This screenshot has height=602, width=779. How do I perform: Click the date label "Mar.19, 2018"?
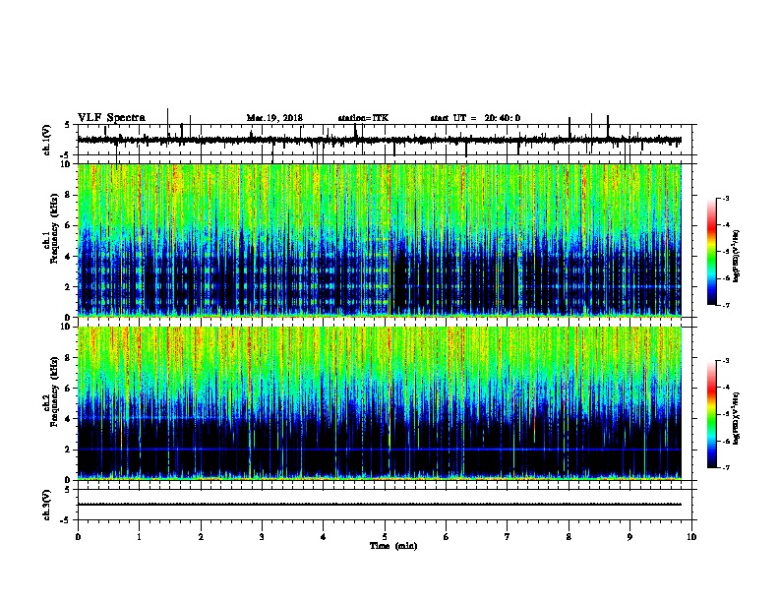[274, 118]
